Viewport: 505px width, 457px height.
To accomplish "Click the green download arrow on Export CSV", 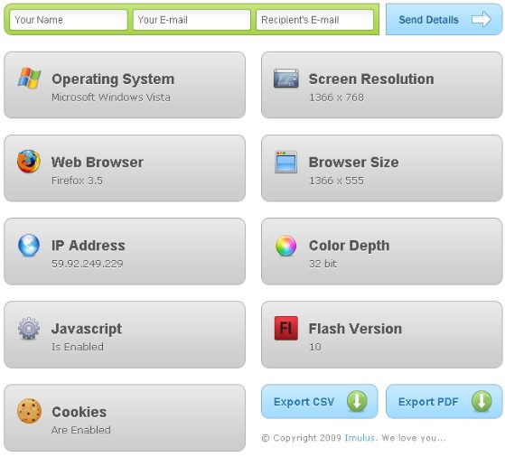I will (357, 401).
